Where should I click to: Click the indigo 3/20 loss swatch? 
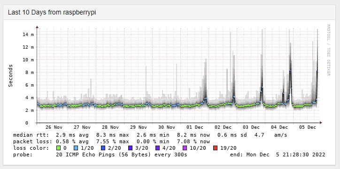tap(131, 148)
